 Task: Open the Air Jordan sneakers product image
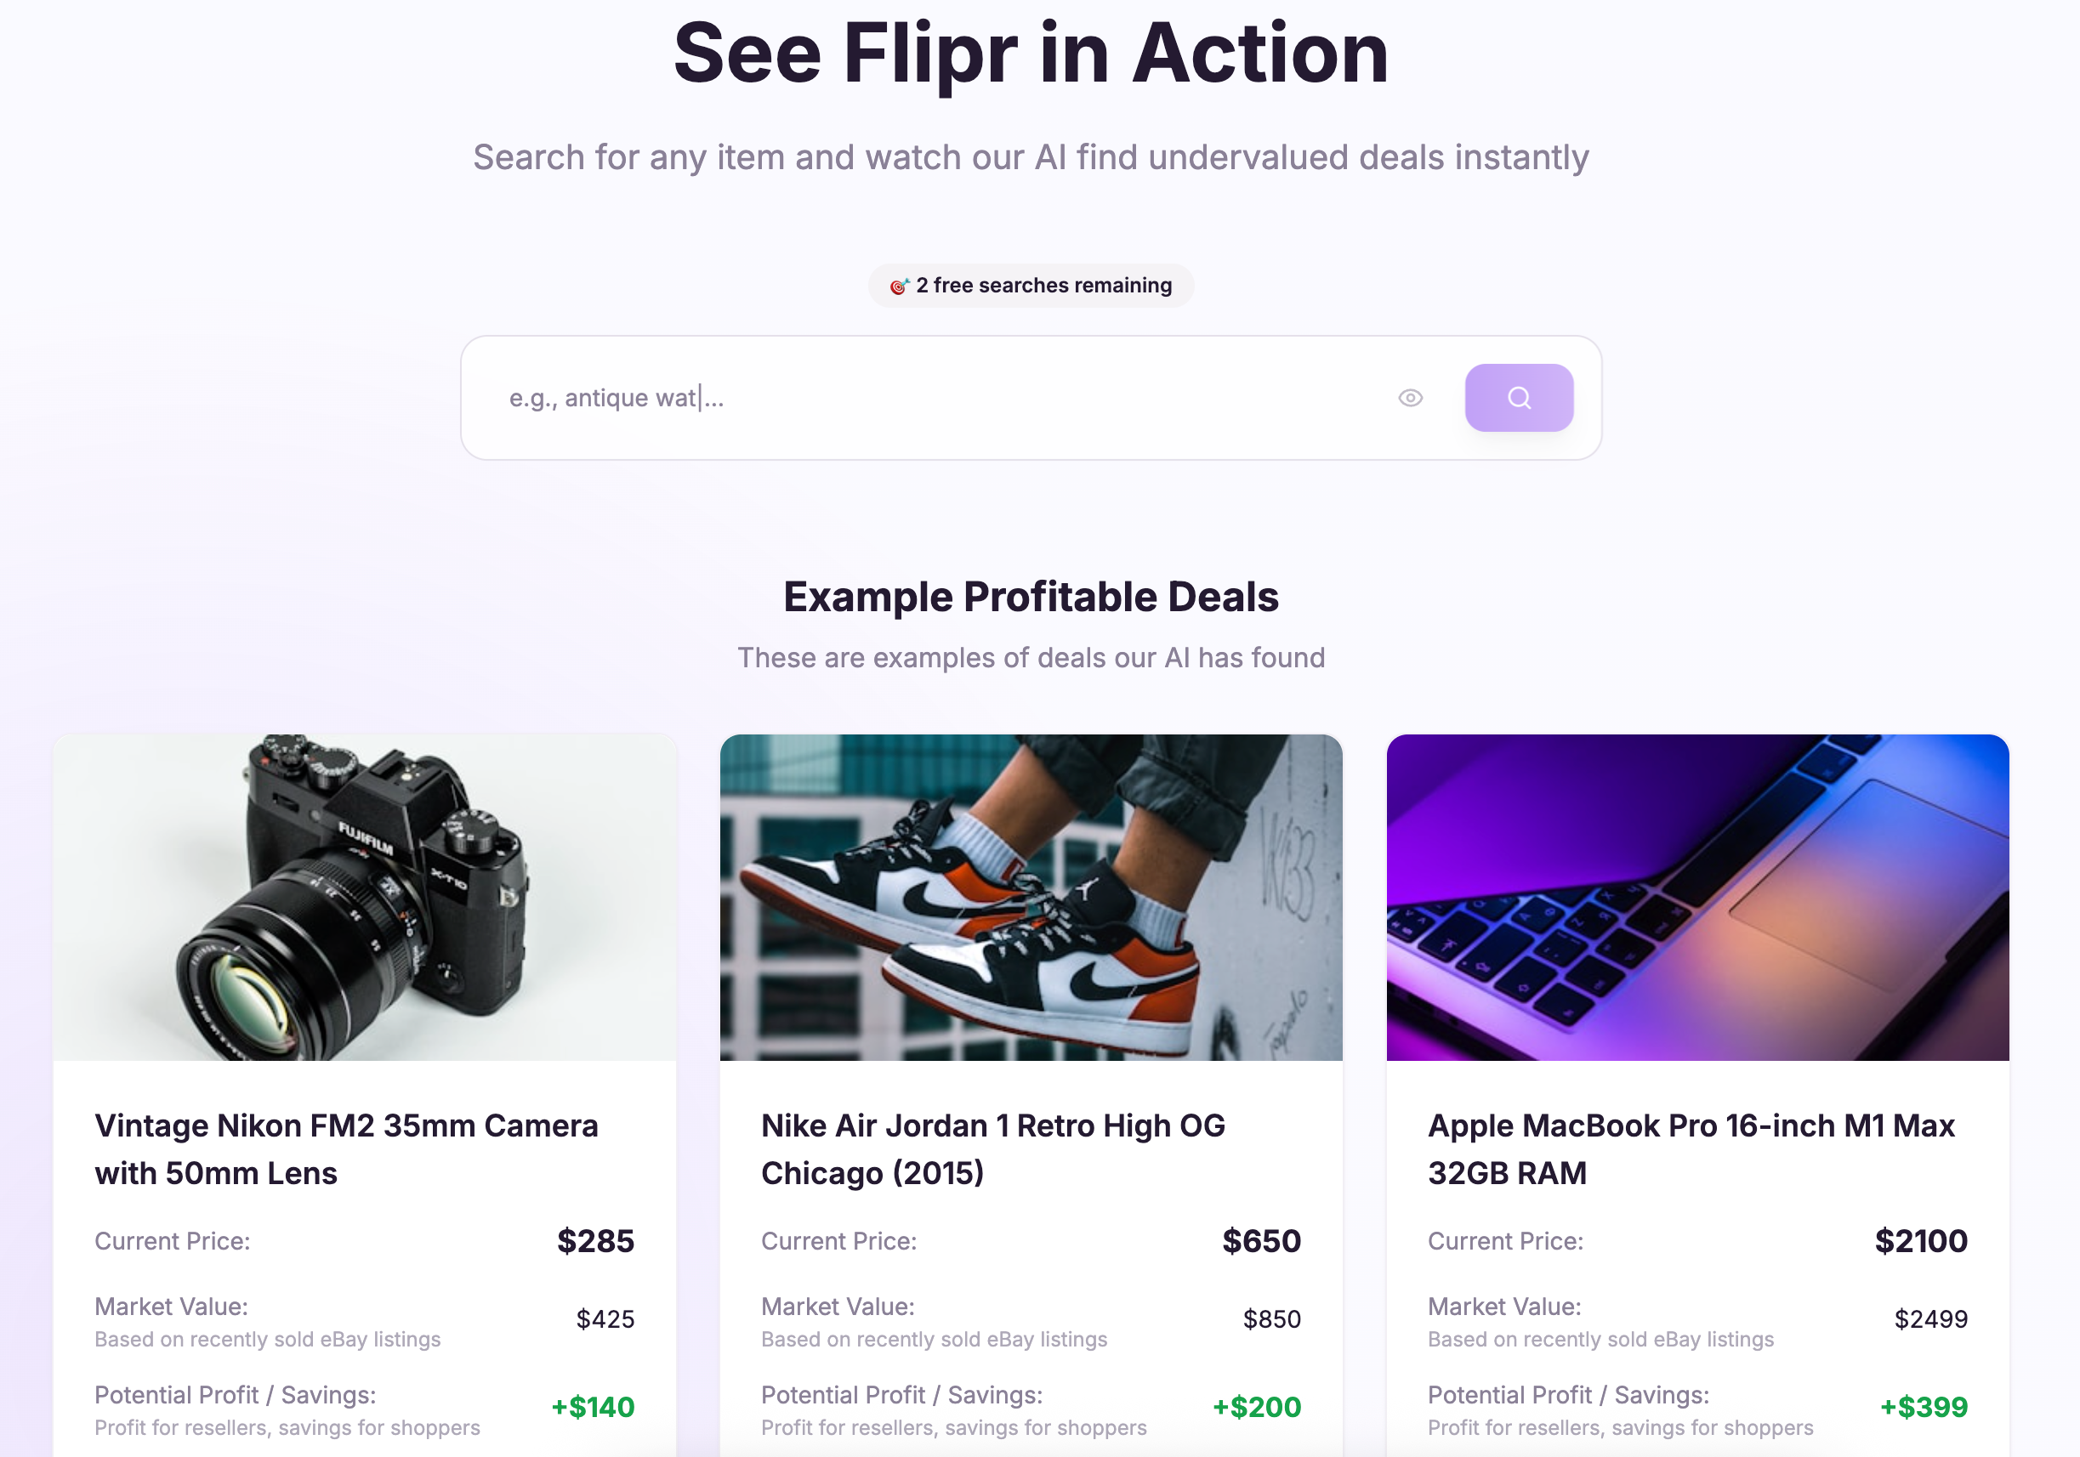pos(1031,897)
